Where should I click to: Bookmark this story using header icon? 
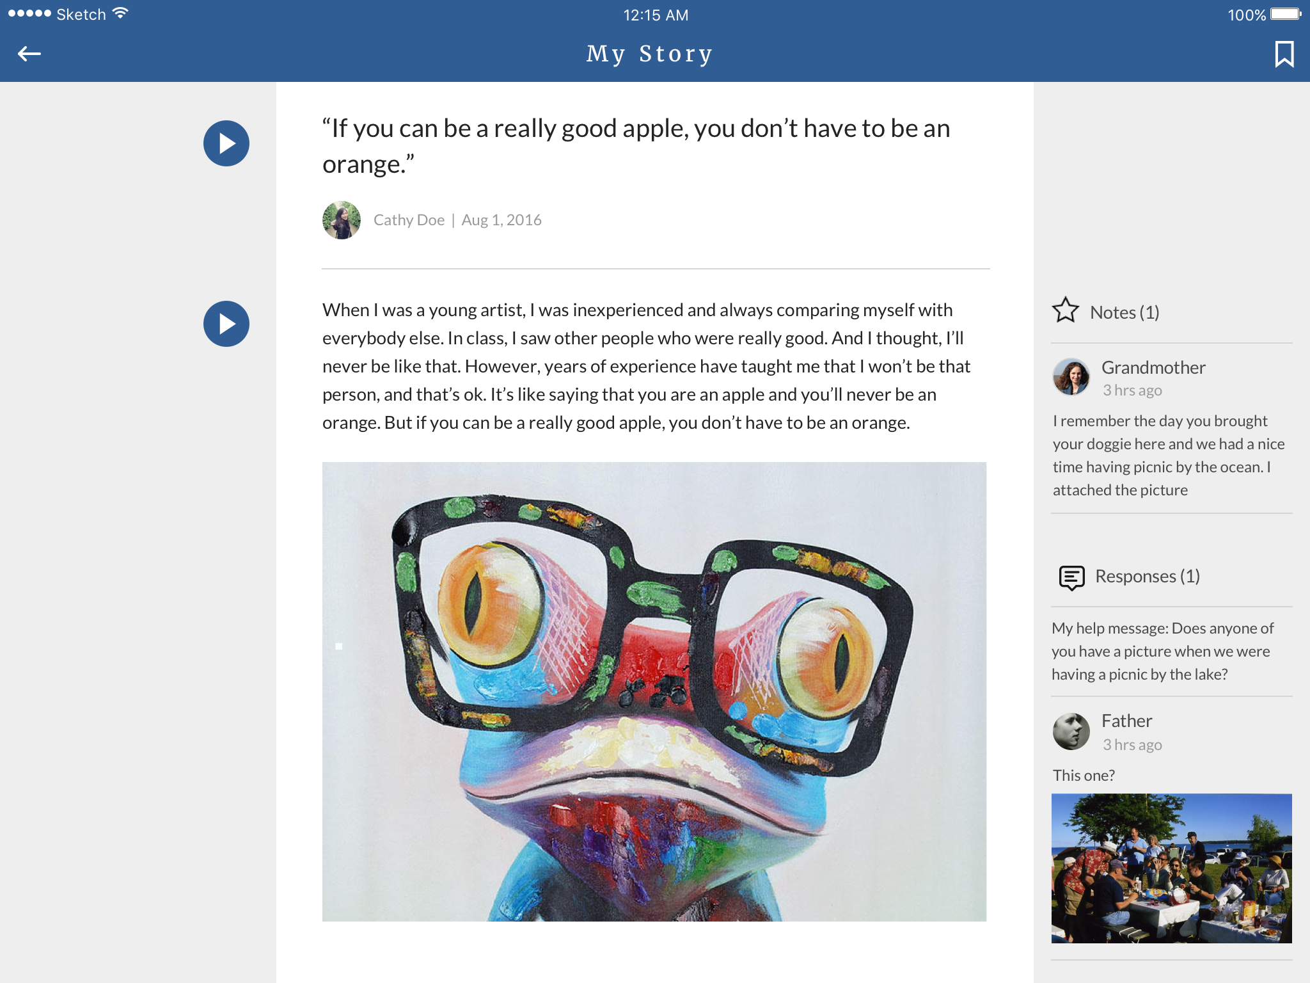point(1284,54)
